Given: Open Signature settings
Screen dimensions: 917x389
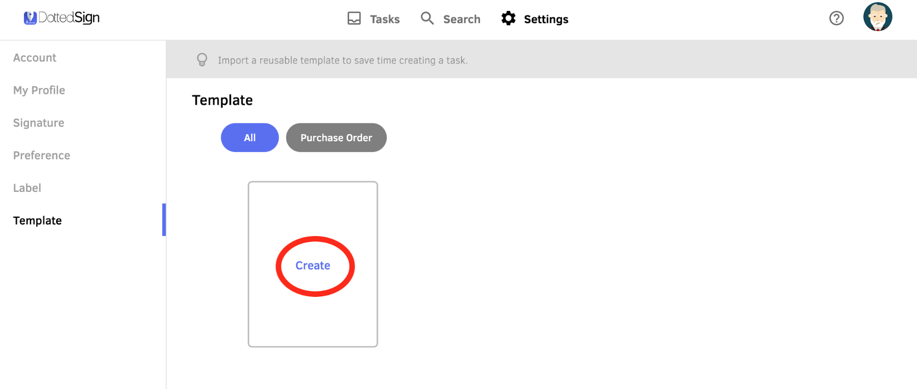Looking at the screenshot, I should [x=39, y=123].
